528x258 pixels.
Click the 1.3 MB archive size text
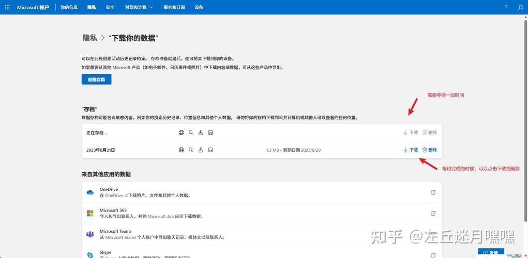(273, 150)
